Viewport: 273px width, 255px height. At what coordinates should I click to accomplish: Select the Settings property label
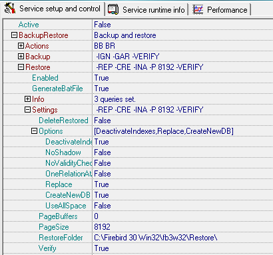(45, 110)
